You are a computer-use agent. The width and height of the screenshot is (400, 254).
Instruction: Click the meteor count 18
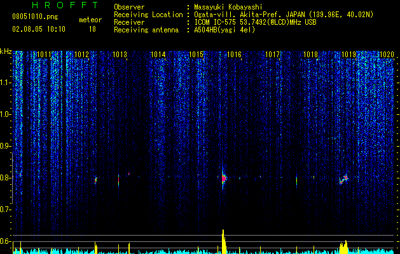point(92,29)
